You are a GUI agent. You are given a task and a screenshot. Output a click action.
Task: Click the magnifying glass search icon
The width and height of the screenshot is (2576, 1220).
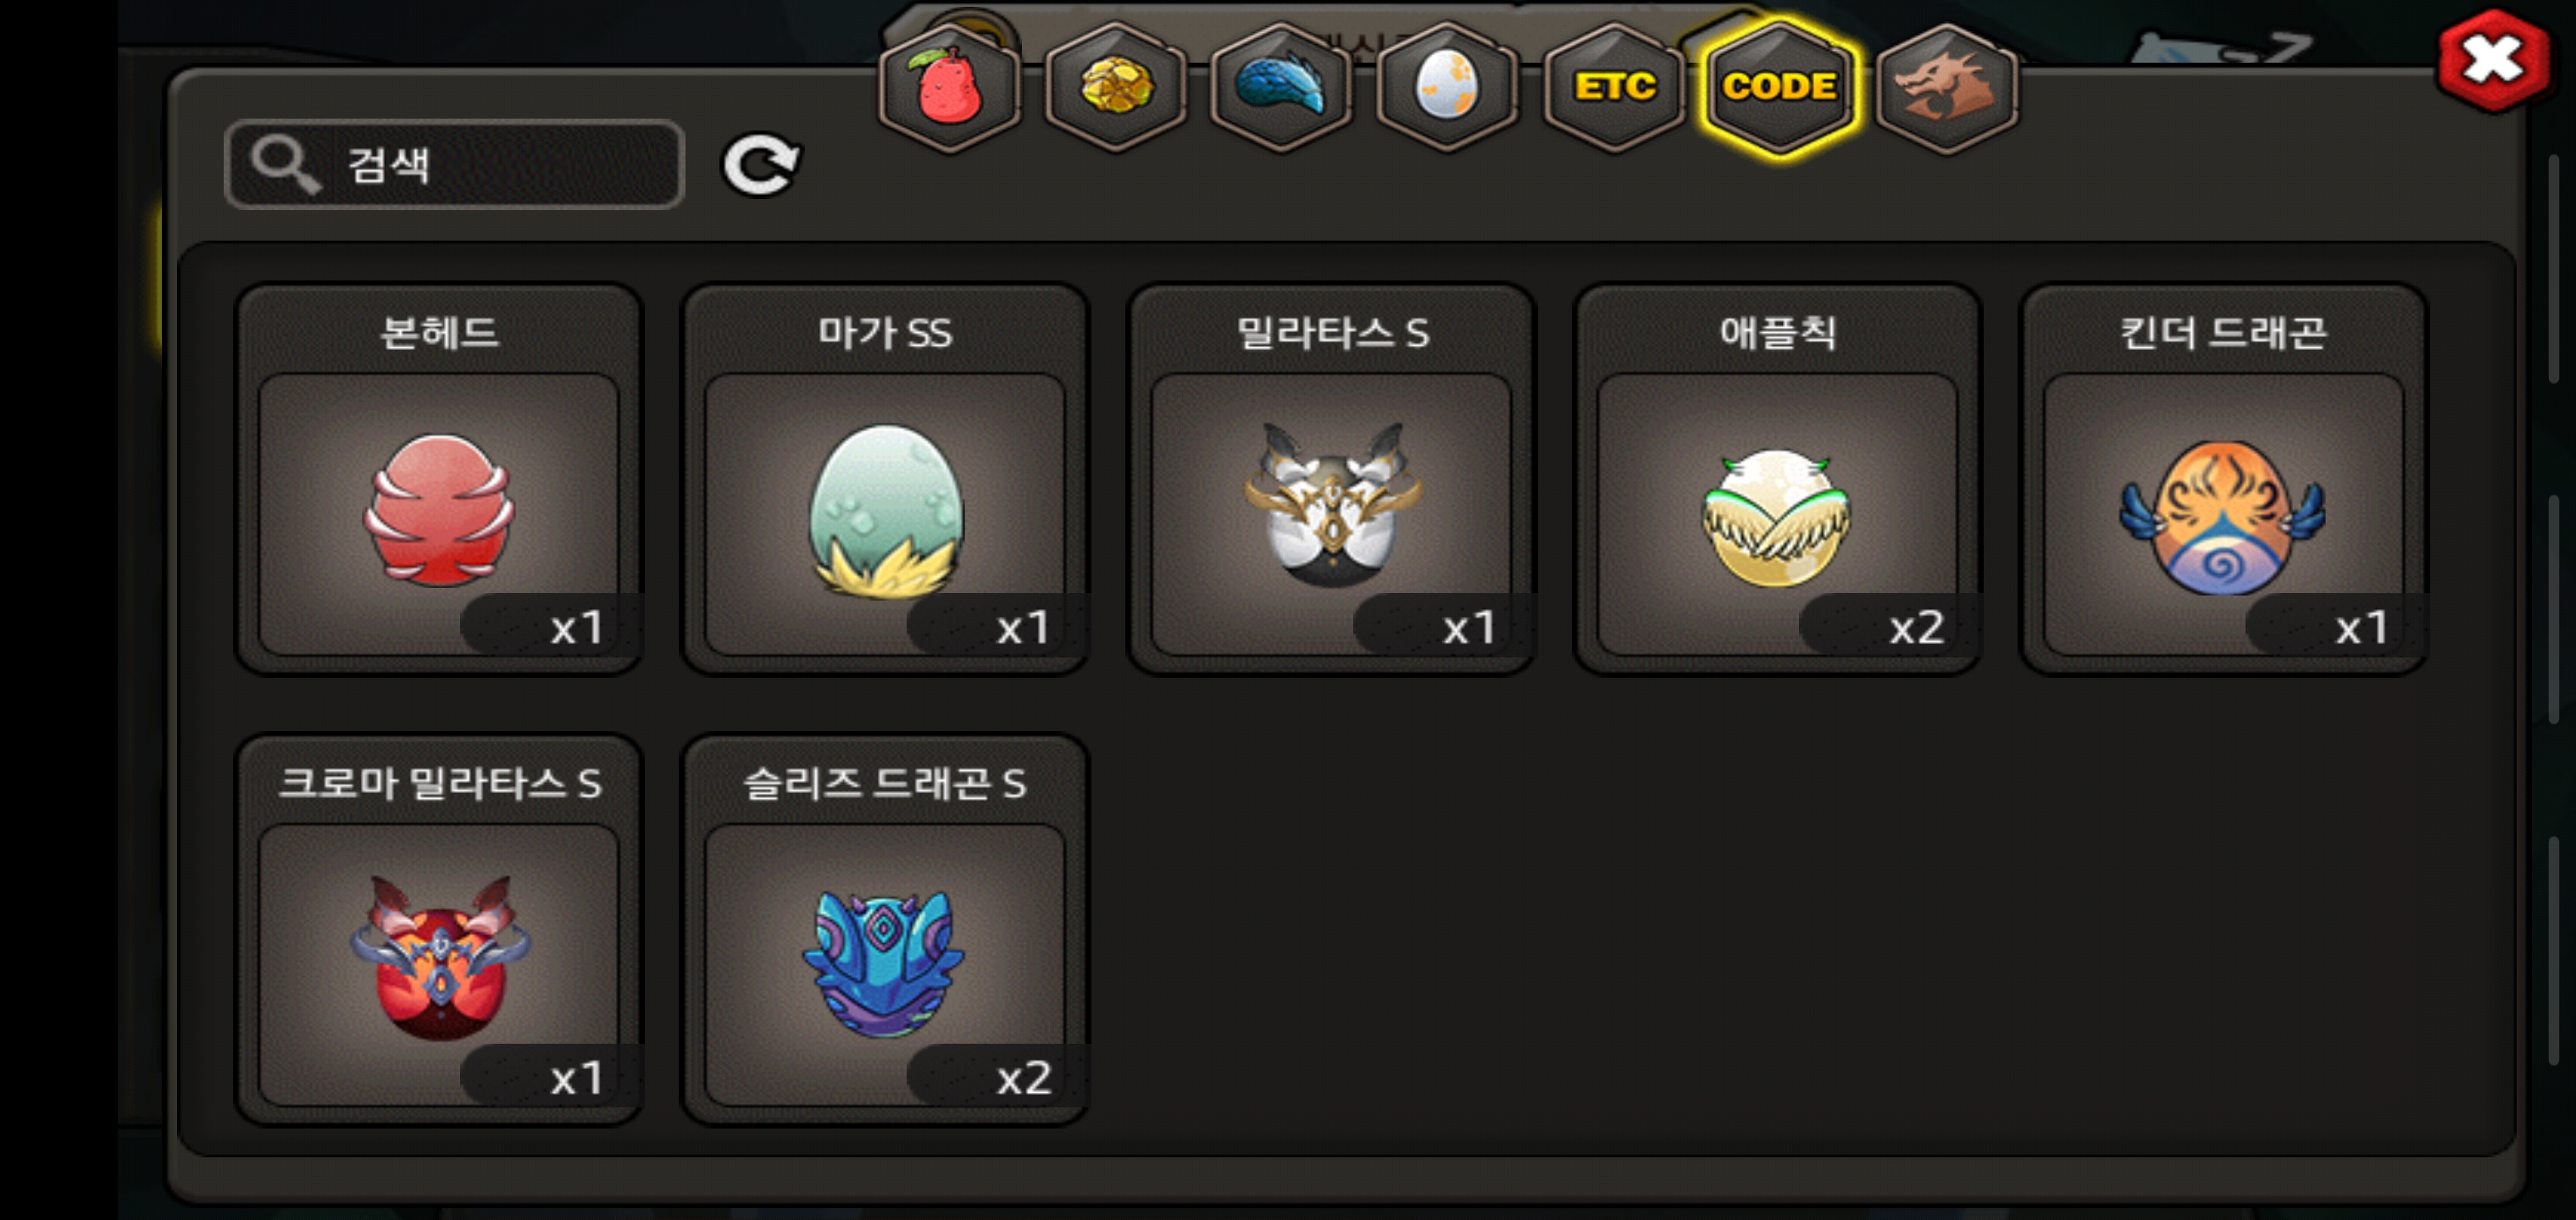coord(285,164)
